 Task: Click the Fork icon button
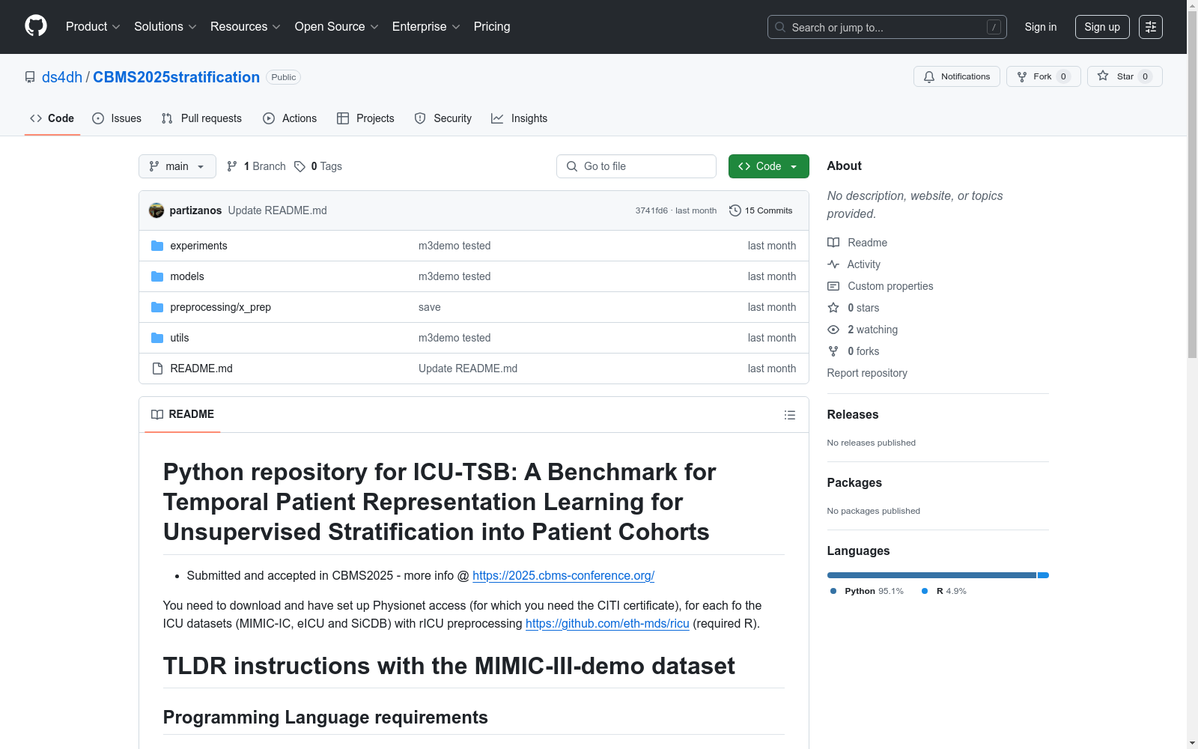(1022, 76)
